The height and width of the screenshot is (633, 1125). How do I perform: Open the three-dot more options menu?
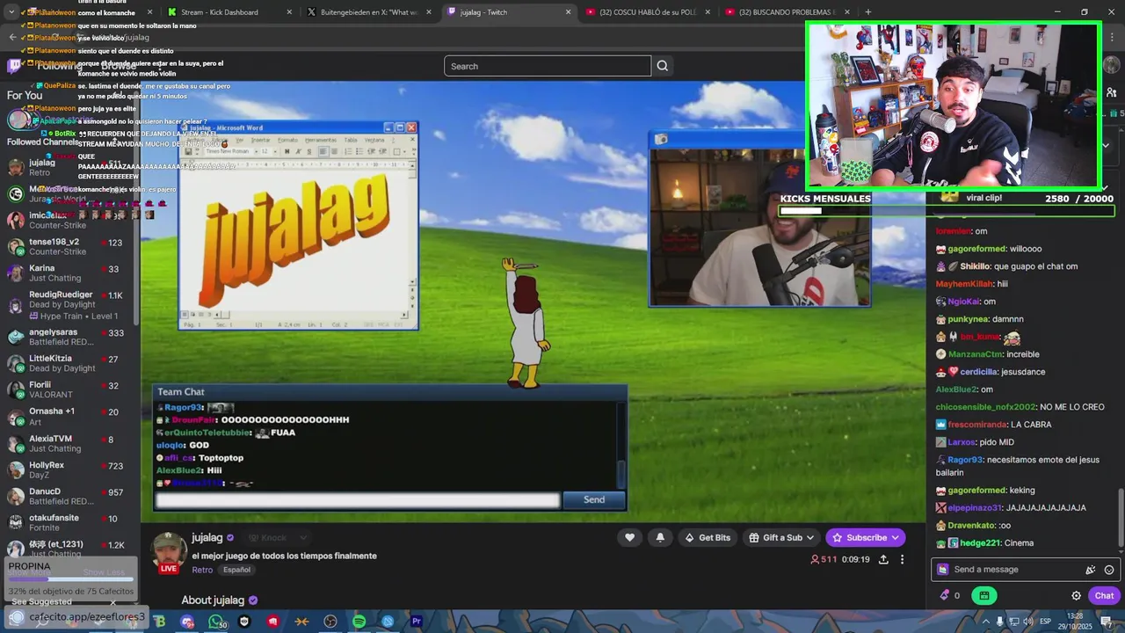902,559
